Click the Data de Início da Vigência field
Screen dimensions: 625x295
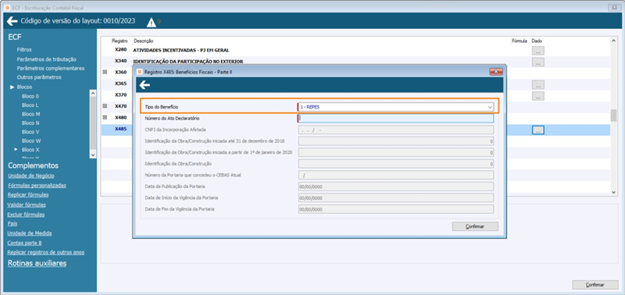(x=395, y=198)
